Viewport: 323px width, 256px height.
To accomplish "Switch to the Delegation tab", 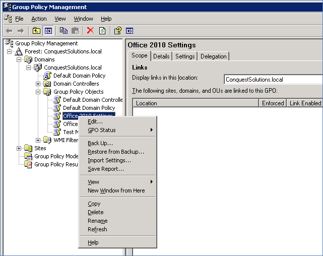I will click(214, 56).
